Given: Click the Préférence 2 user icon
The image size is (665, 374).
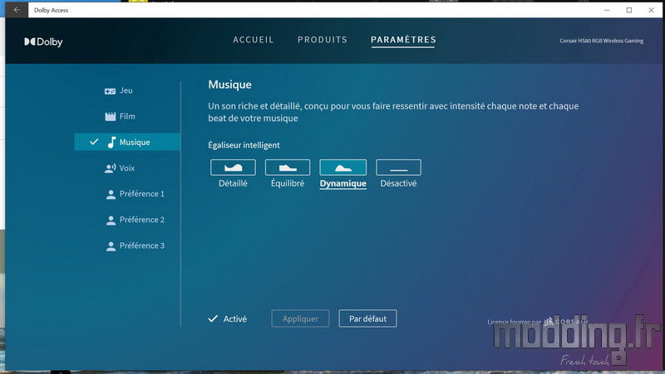Looking at the screenshot, I should pyautogui.click(x=111, y=221).
